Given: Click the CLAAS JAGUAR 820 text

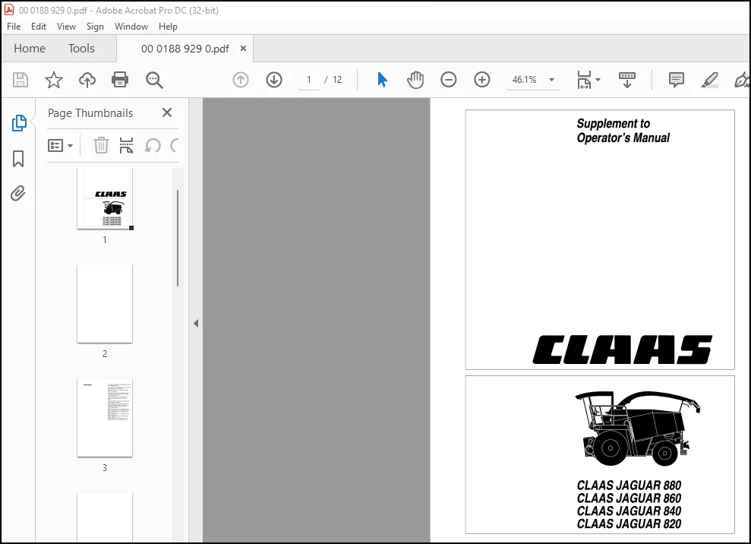Looking at the screenshot, I should 629,524.
